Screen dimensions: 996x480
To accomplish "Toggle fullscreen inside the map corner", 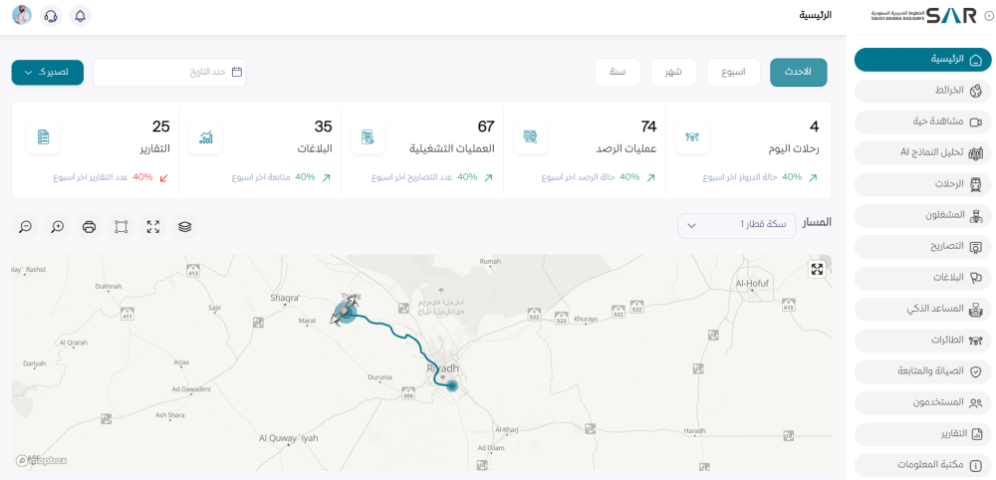I will pos(817,269).
